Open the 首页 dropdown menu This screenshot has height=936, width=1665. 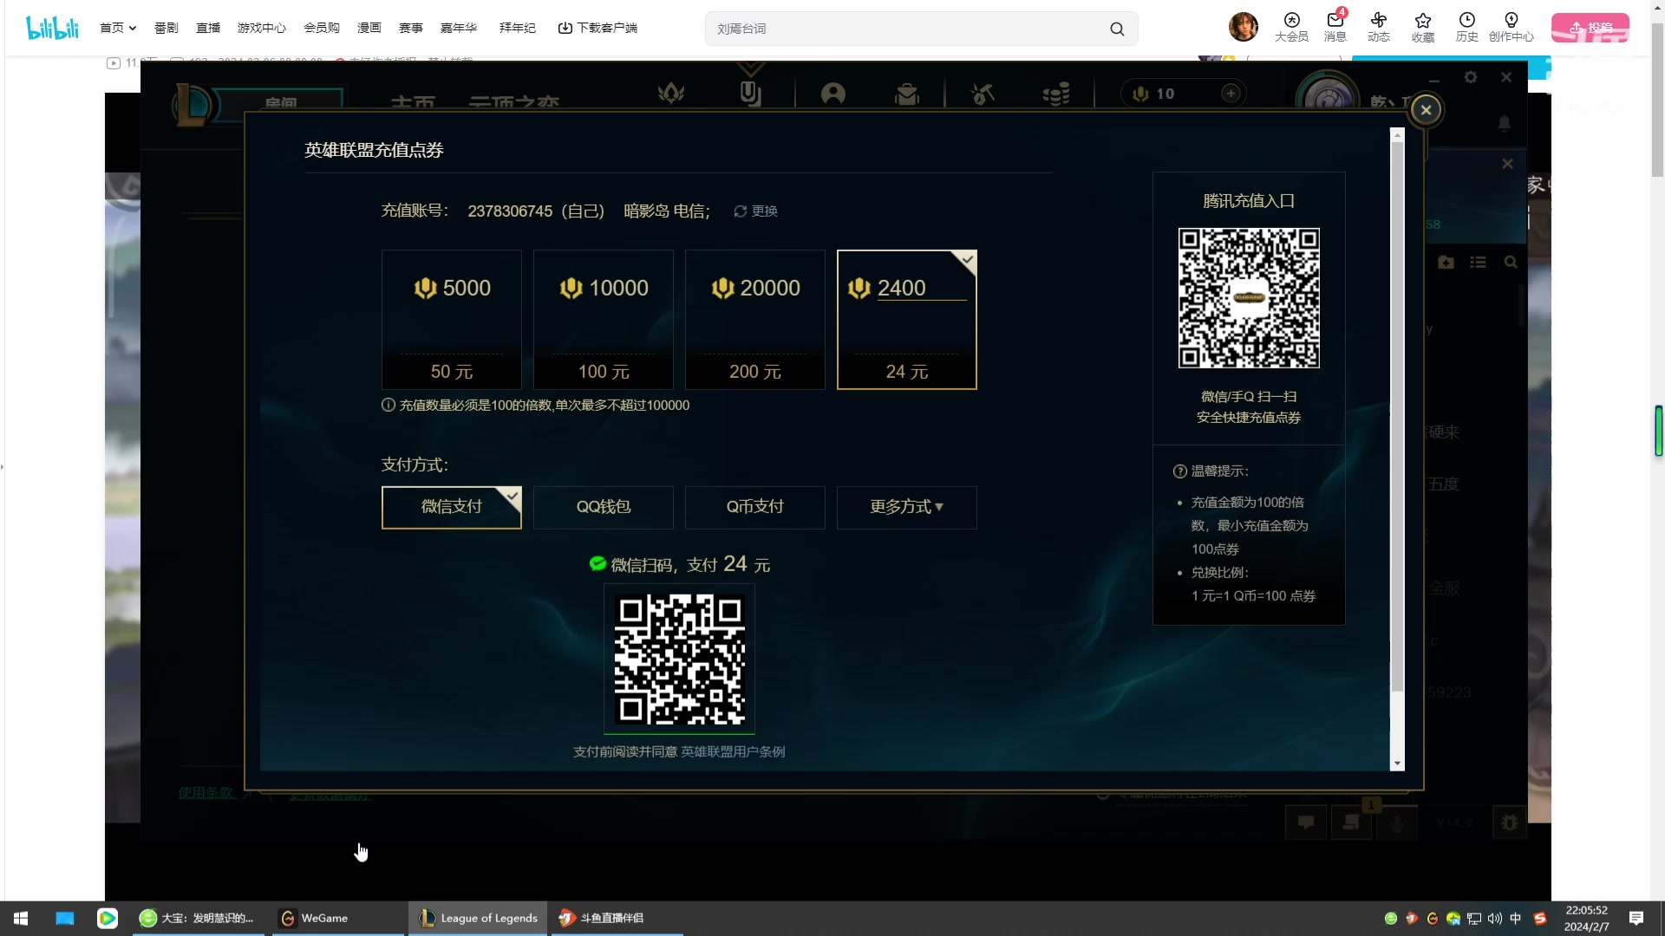click(x=118, y=28)
